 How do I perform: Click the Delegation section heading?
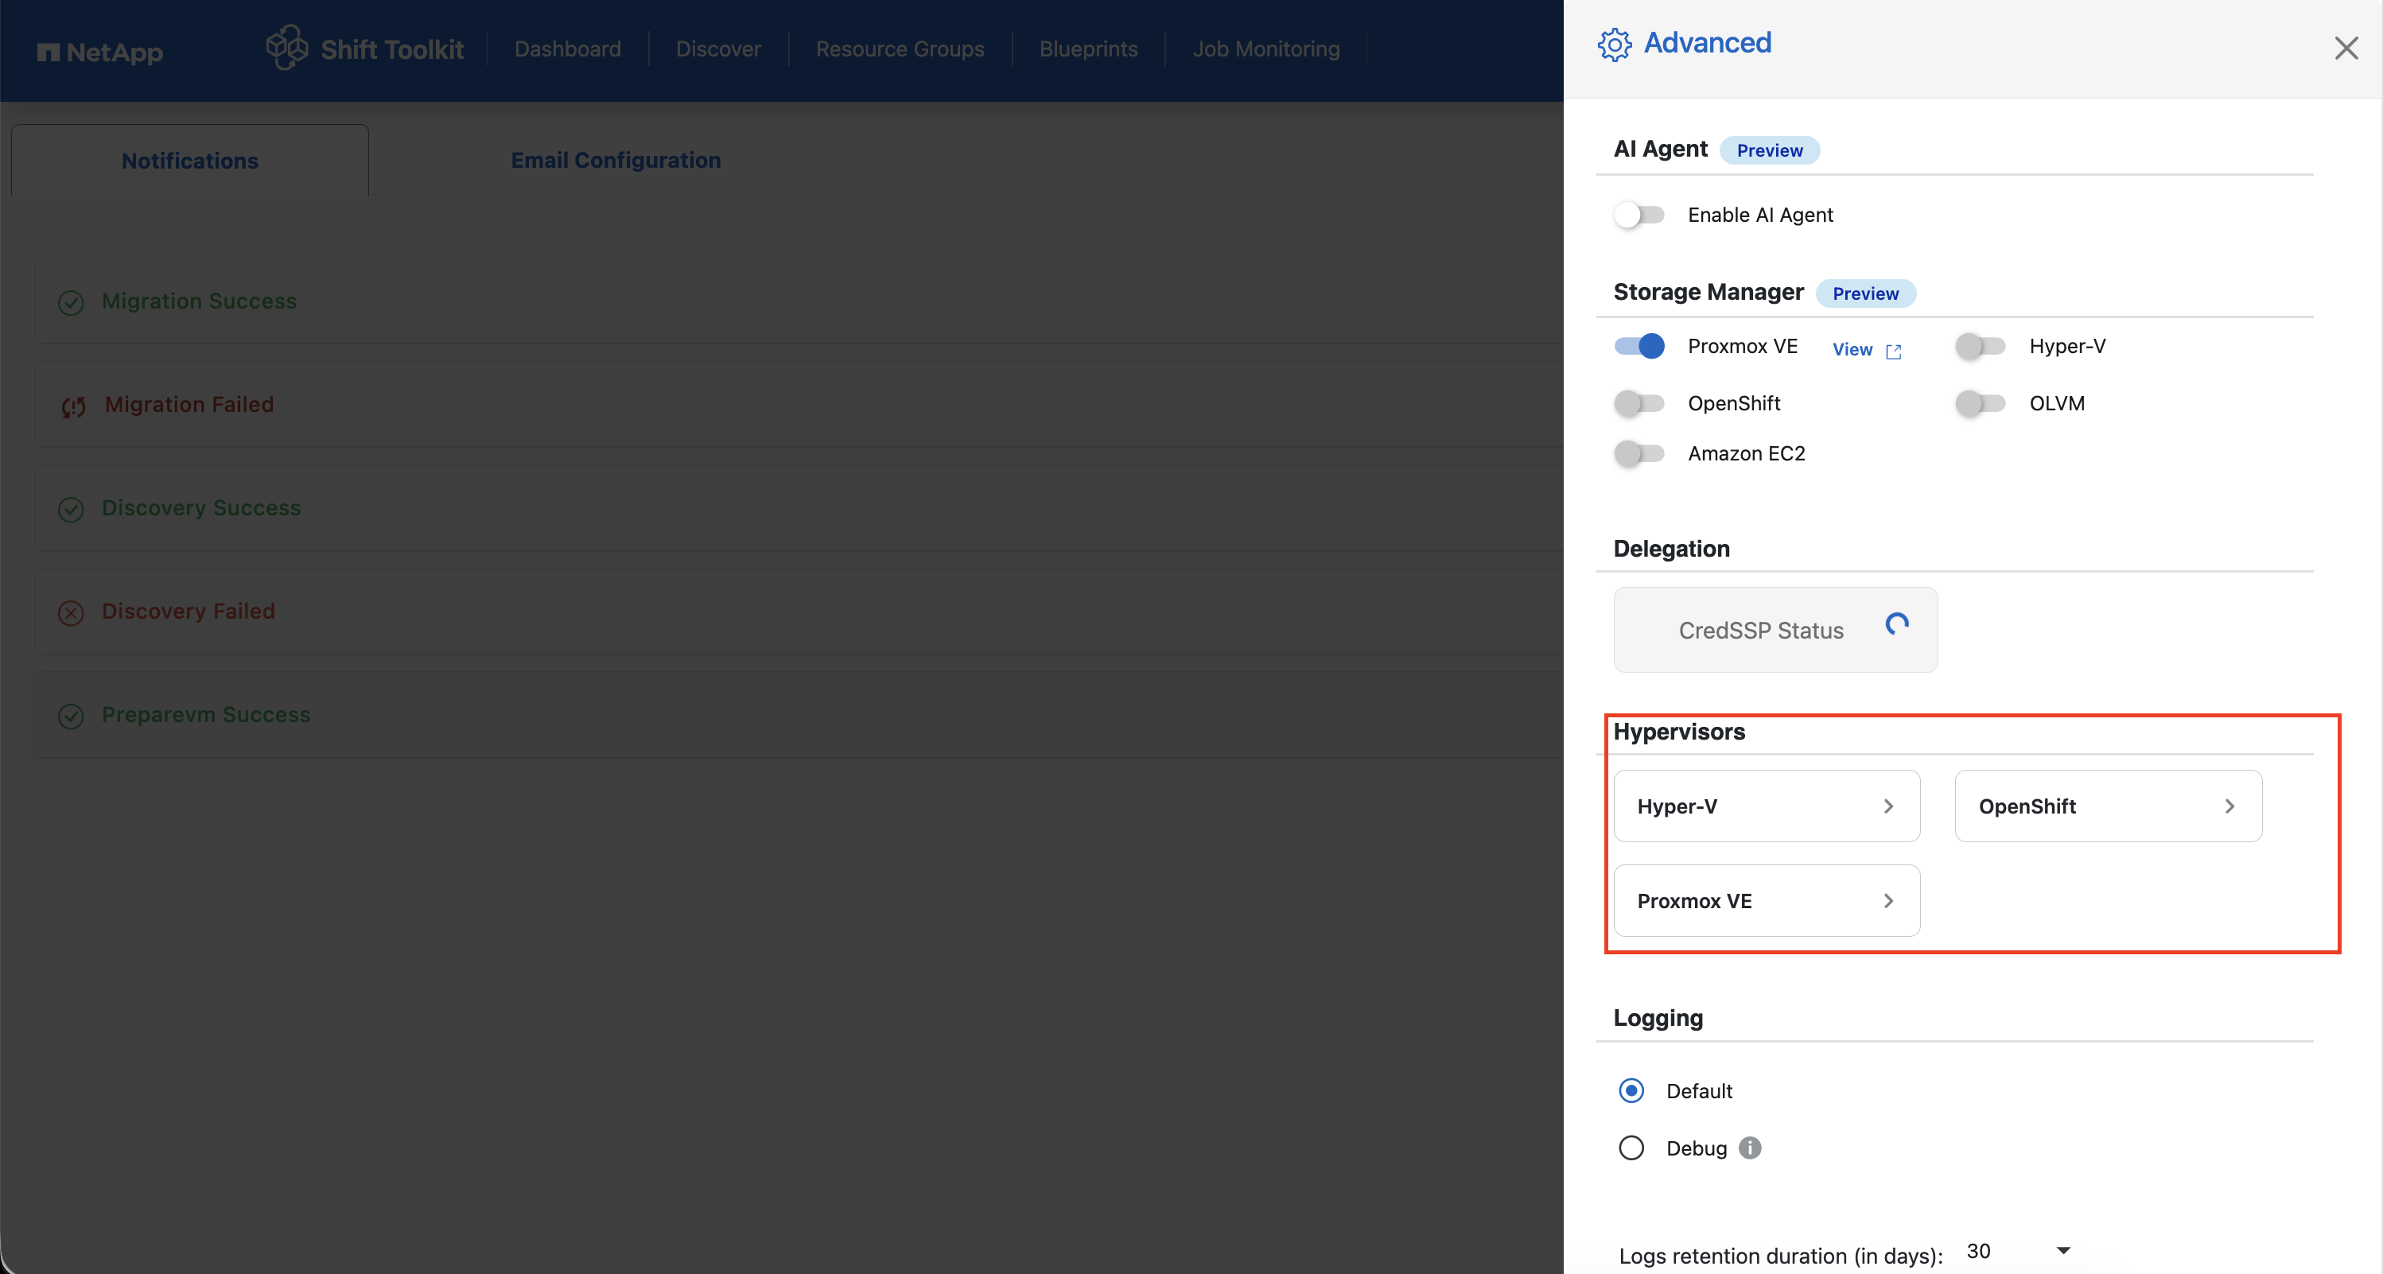pos(1670,549)
